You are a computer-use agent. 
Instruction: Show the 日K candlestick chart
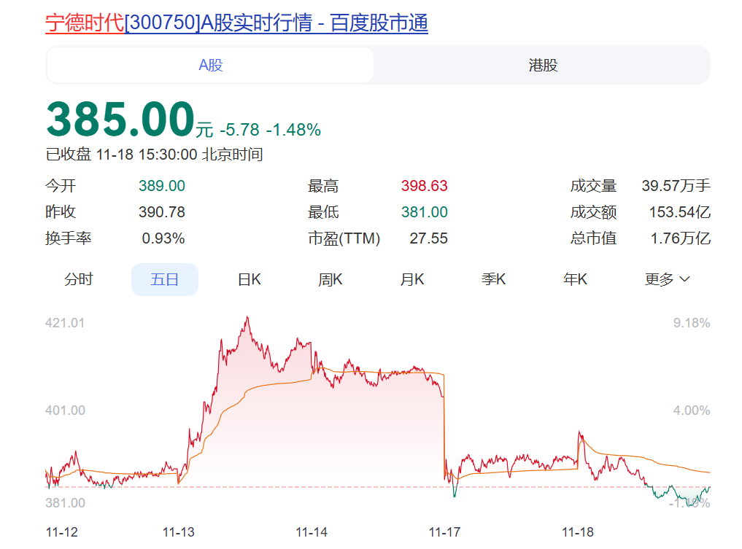250,279
